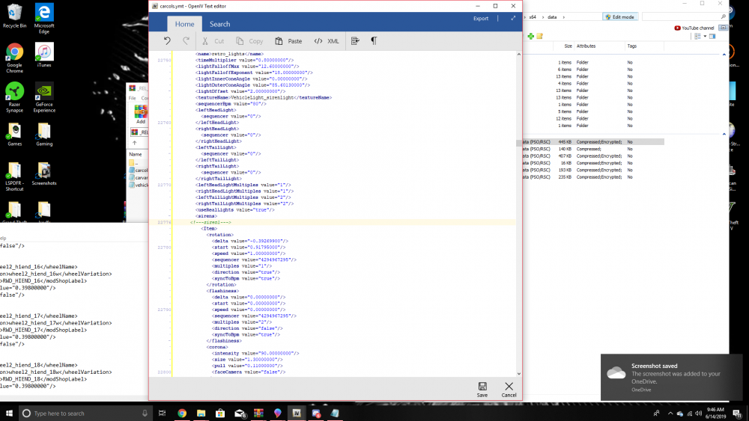Sort by the Size column header
The height and width of the screenshot is (421, 749).
point(568,46)
